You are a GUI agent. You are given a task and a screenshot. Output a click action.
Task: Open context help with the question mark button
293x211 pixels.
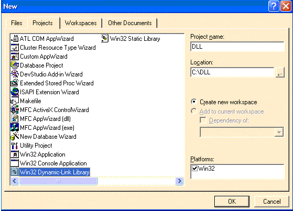pos(274,6)
